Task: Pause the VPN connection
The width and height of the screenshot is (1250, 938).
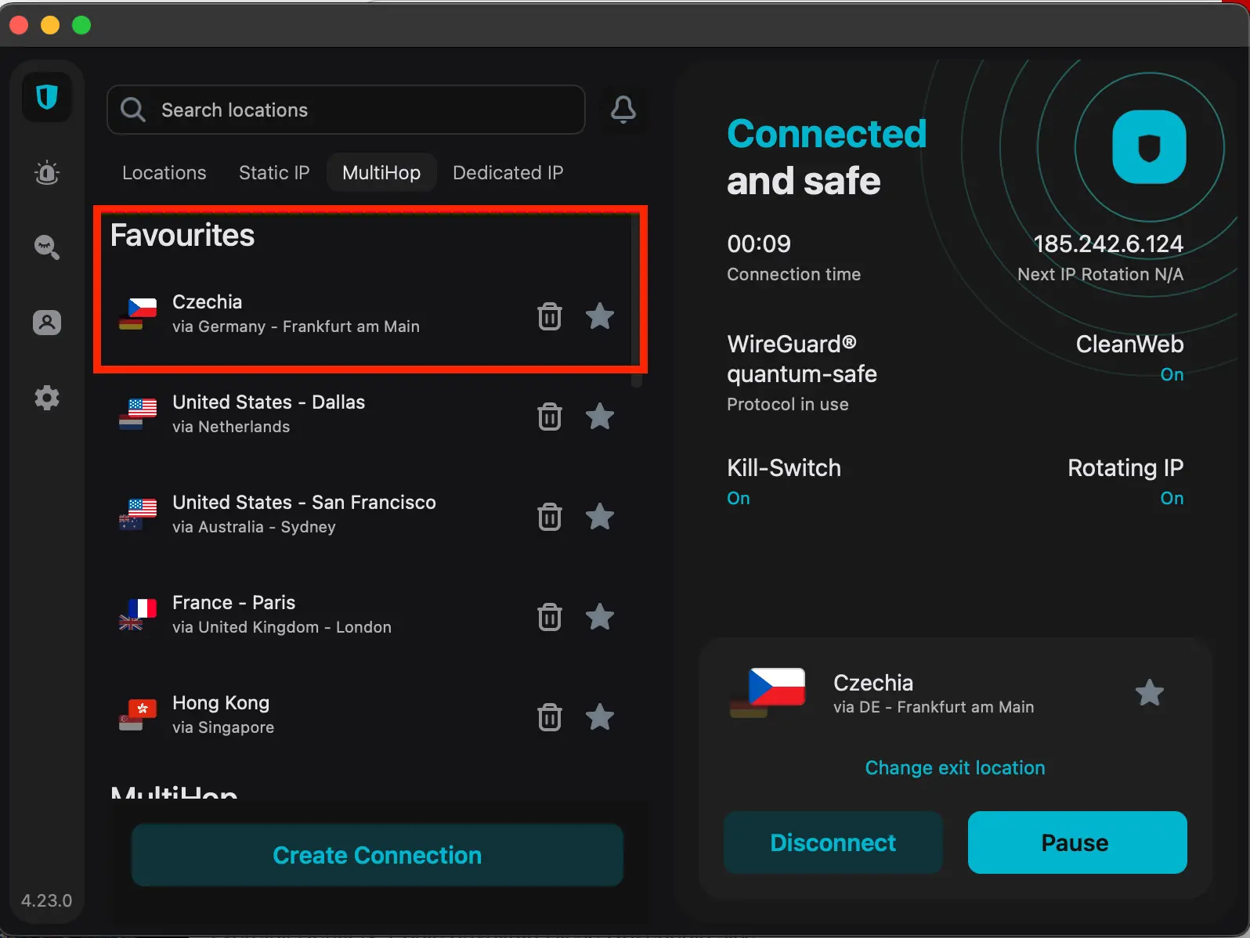Action: coord(1078,842)
